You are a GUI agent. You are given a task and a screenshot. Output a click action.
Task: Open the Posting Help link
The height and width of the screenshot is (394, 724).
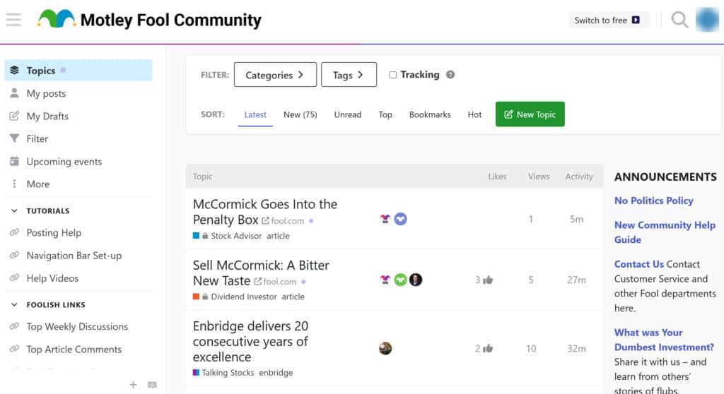click(54, 232)
